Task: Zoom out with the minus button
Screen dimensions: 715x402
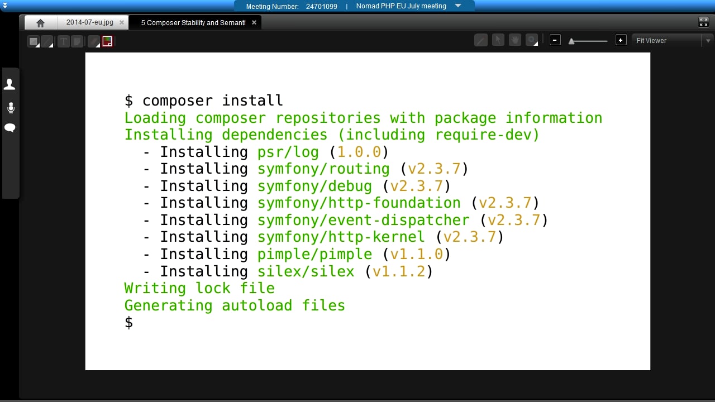Action: pos(555,40)
